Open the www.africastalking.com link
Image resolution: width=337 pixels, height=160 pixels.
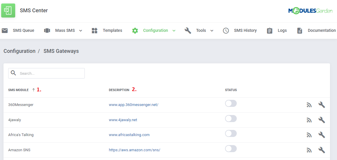tap(129, 135)
